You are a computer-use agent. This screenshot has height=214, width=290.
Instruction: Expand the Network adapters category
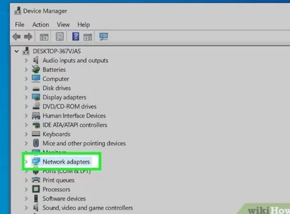coord(26,162)
